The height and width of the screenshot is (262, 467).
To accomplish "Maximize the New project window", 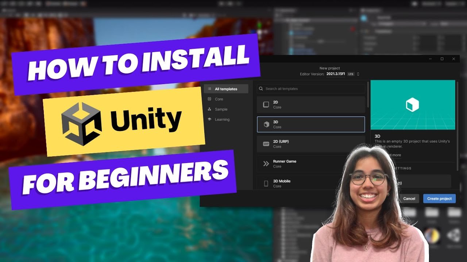I will (442, 59).
